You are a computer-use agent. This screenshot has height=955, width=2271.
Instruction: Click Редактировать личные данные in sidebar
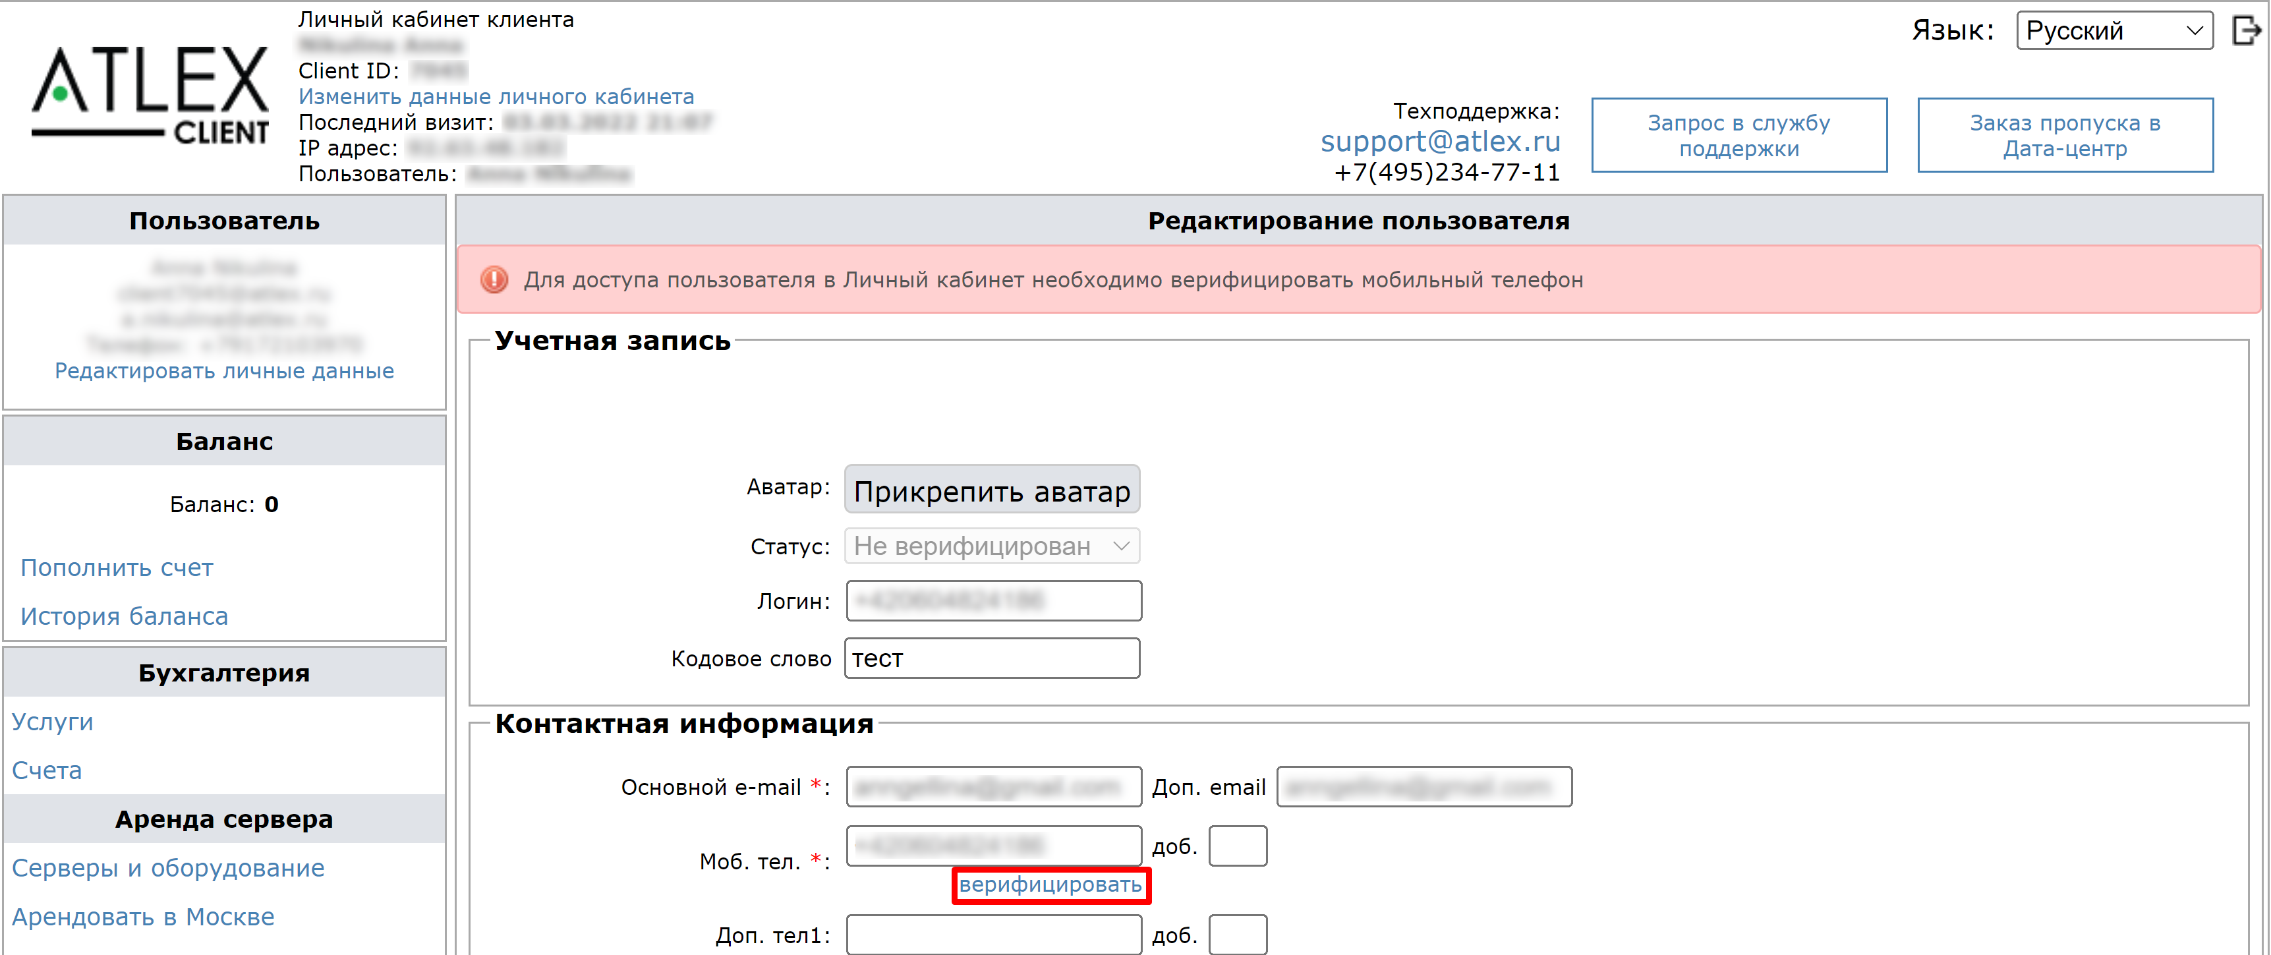(x=224, y=370)
